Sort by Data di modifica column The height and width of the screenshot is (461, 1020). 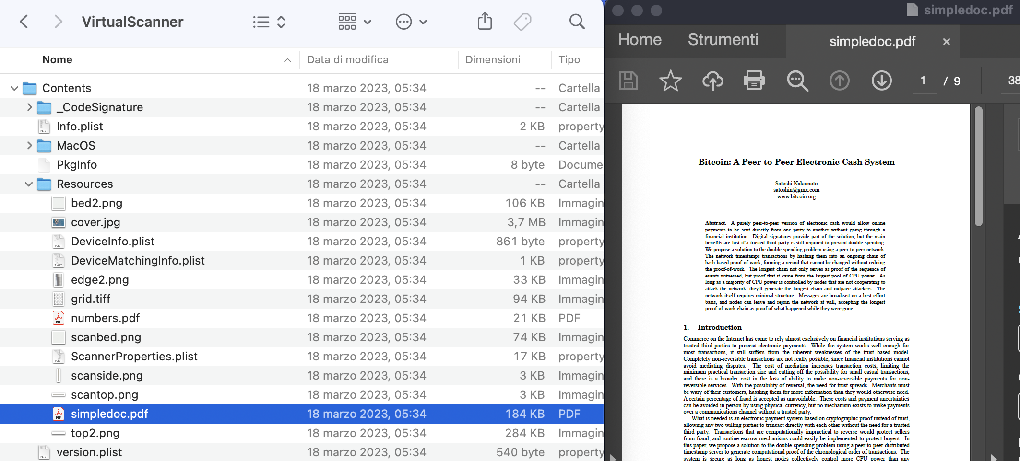[x=348, y=60]
